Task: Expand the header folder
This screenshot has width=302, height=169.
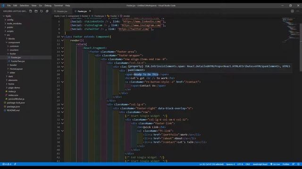Action: tap(13, 65)
